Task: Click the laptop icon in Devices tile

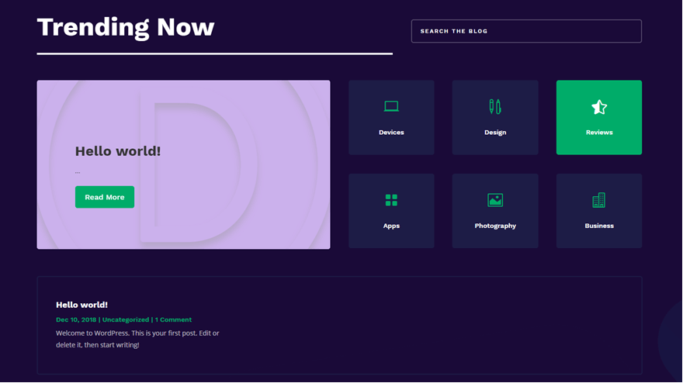Action: [x=391, y=106]
